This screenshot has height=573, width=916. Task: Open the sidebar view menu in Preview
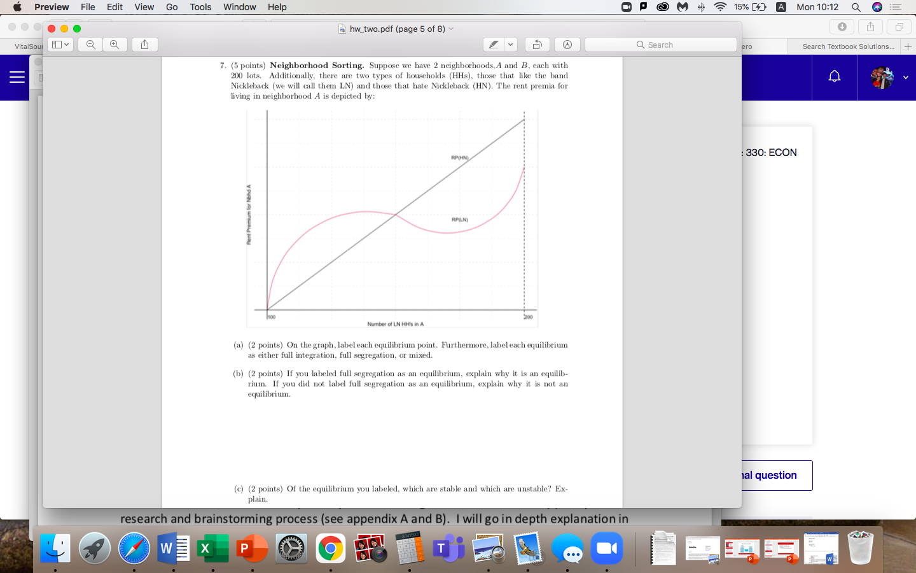tap(60, 45)
